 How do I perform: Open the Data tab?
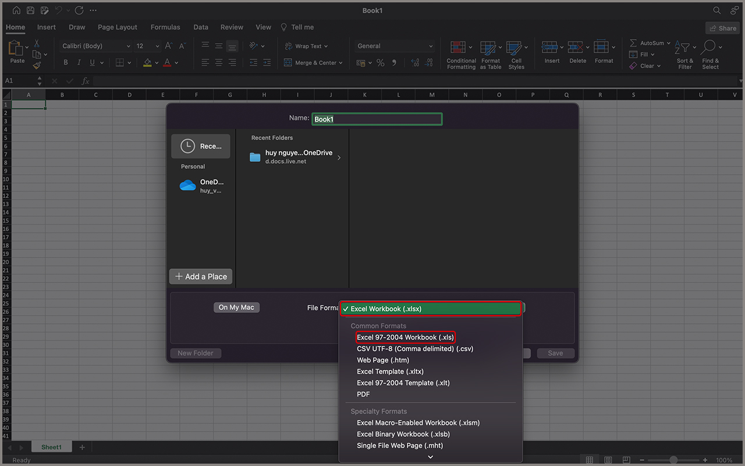(x=201, y=27)
